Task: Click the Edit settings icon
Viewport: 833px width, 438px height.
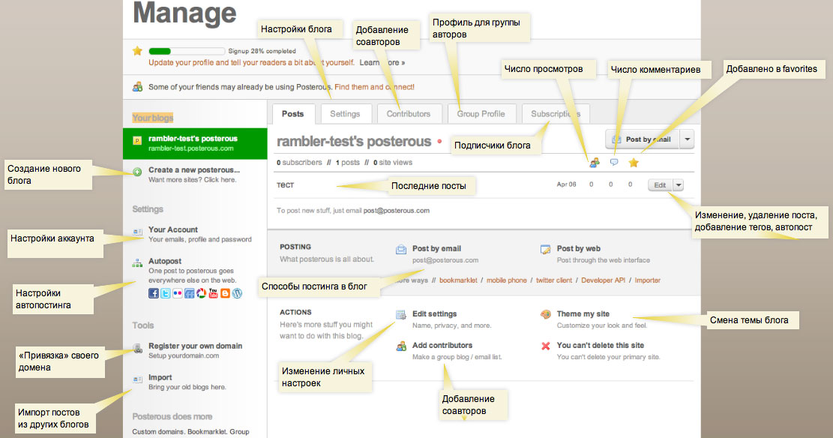Action: pos(401,315)
